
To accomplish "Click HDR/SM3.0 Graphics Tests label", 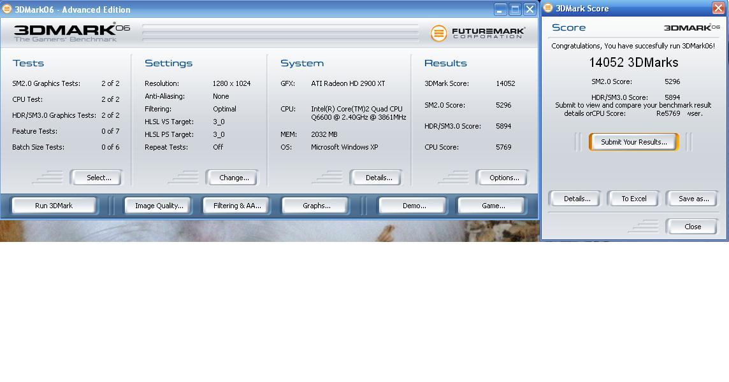I will 54,115.
